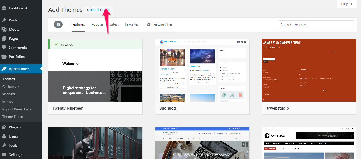Click the Dashboard icon in sidebar
Image resolution: width=361 pixels, height=159 pixels.
point(4,8)
